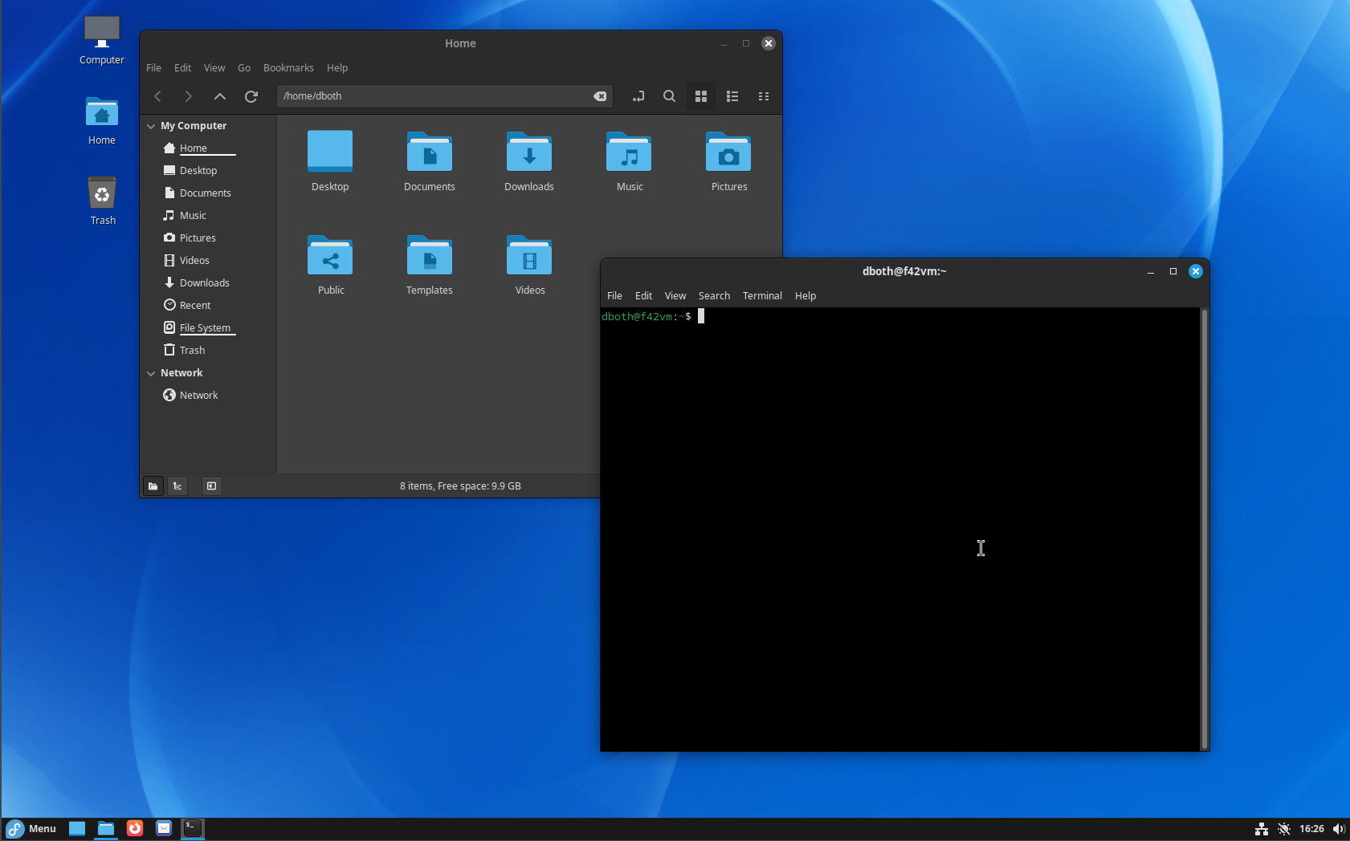Open the mail client from the panel

[164, 829]
